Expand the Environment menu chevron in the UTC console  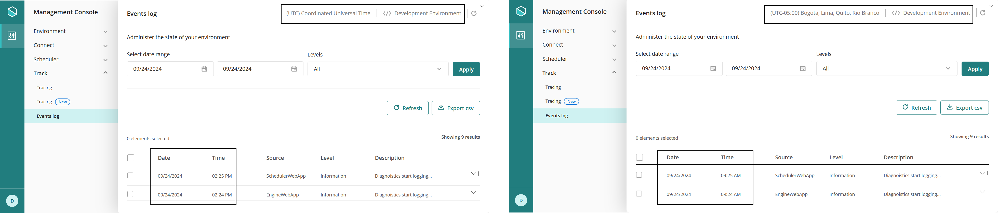[x=105, y=32]
